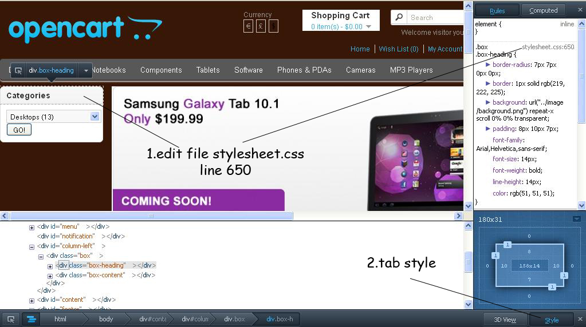
Task: Expand the div class="box-content" node
Action: point(50,276)
